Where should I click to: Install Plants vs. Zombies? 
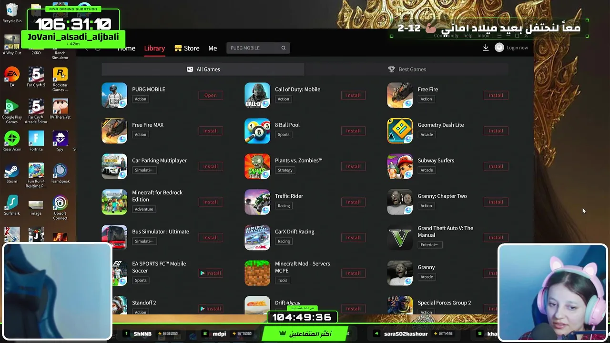pos(353,166)
